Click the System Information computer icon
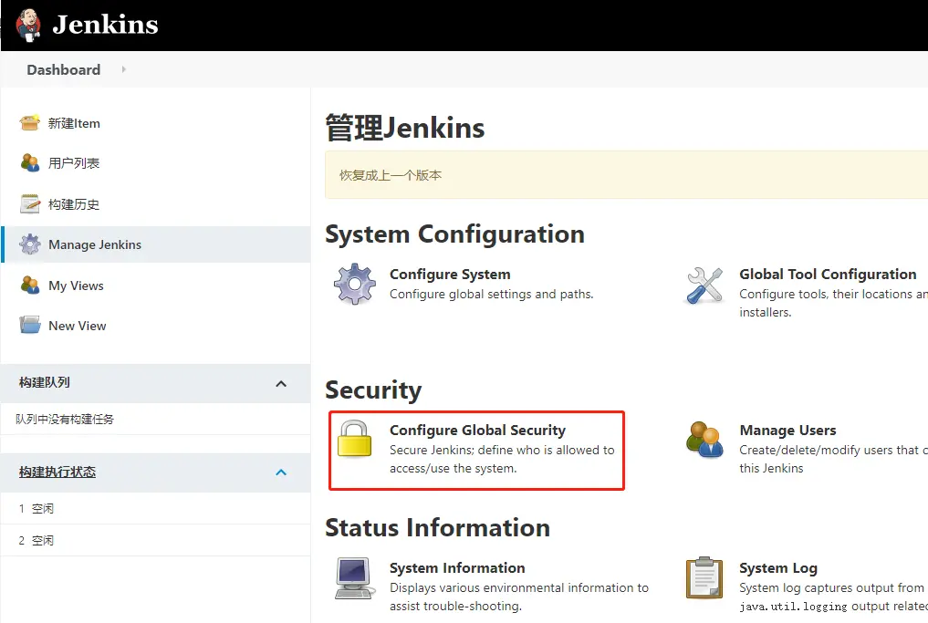This screenshot has width=928, height=623. tap(355, 578)
